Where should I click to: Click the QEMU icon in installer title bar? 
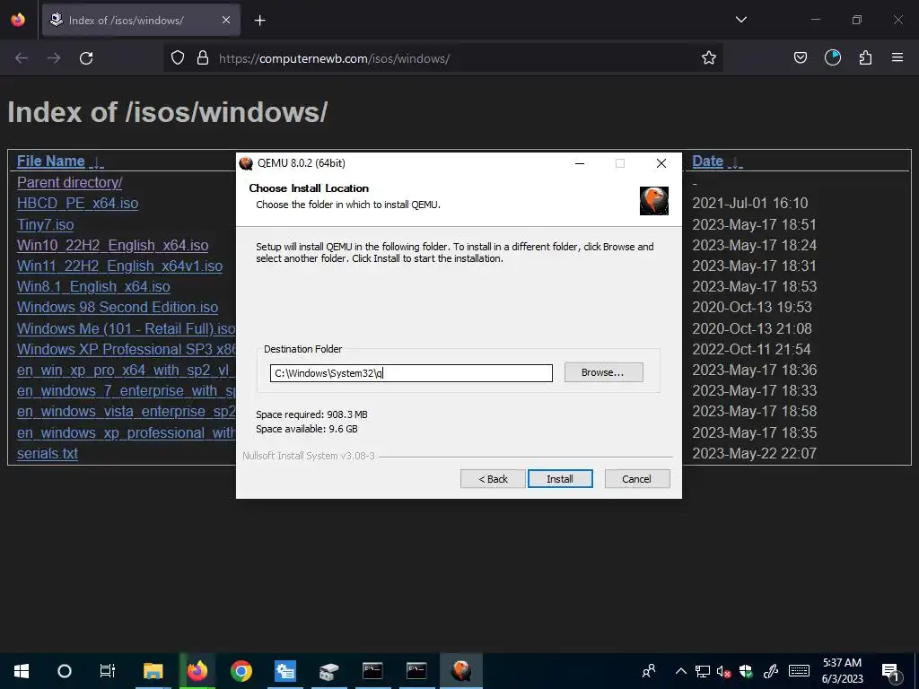tap(246, 163)
